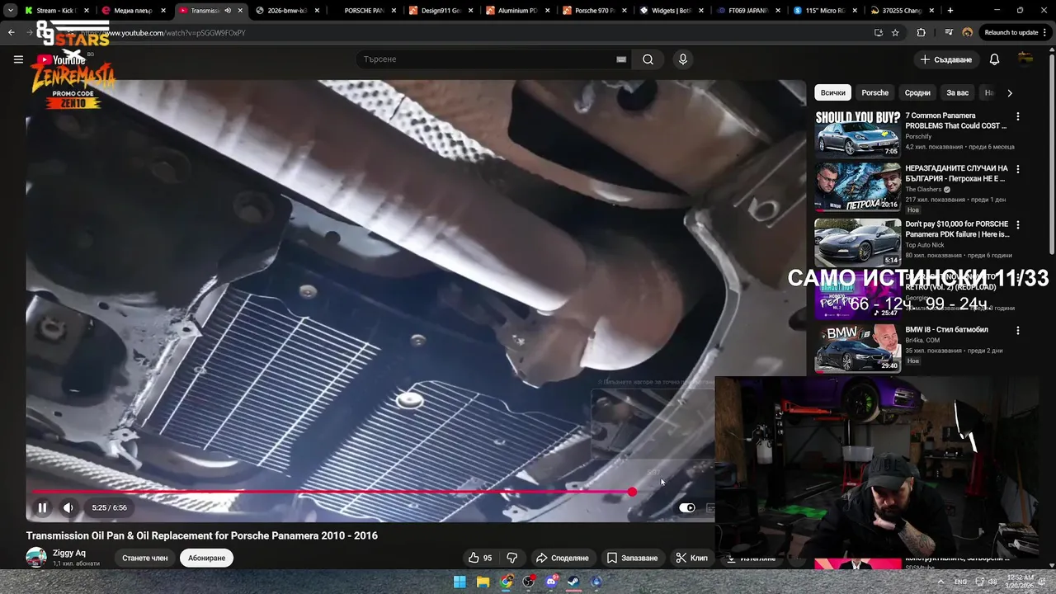Like the video with thumbs up
The height and width of the screenshot is (594, 1056).
(480, 558)
